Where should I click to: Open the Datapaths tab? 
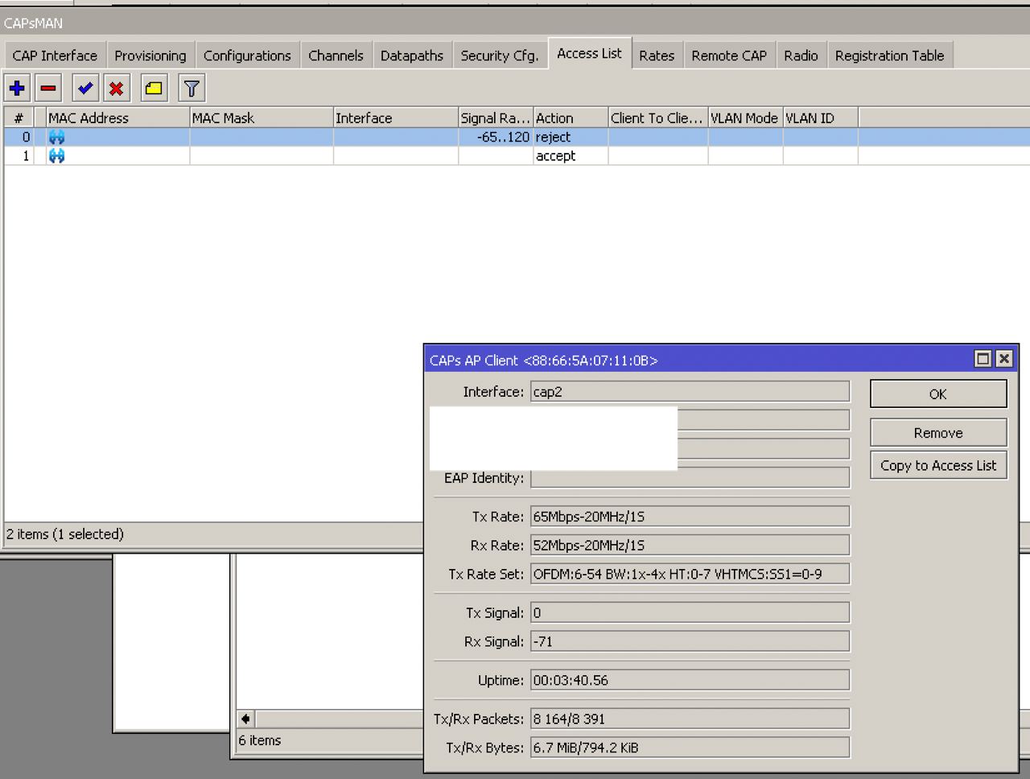click(x=412, y=56)
